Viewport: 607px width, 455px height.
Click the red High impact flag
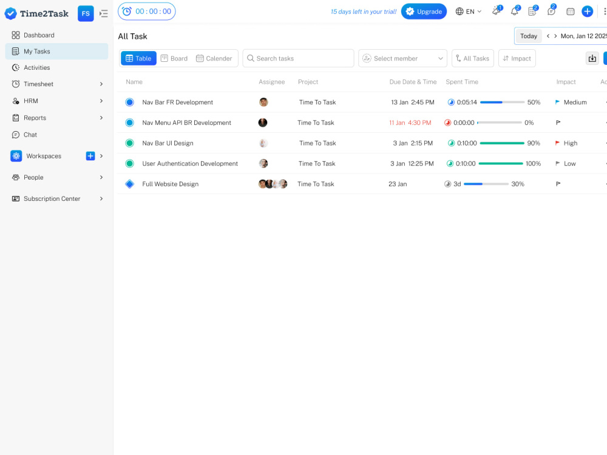[x=557, y=143]
